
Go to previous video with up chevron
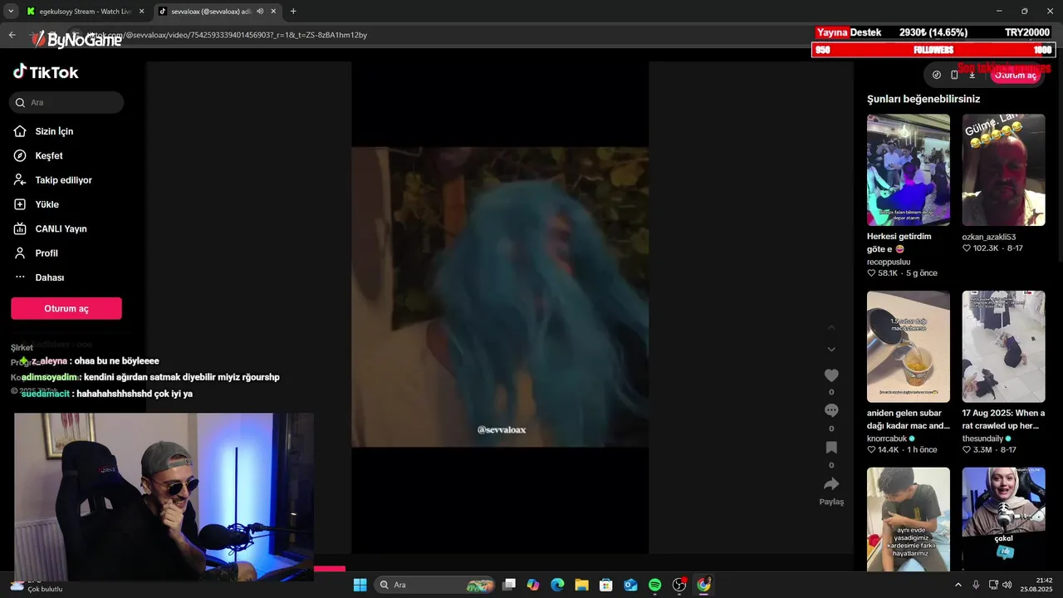click(x=831, y=327)
